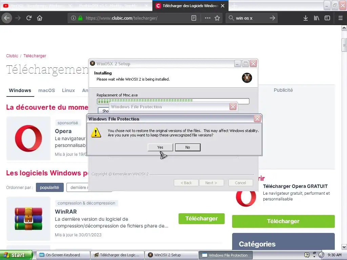Screen dimensions: 347x260
Task: Click the page scrollbar up arrow
Action: click(x=344, y=28)
